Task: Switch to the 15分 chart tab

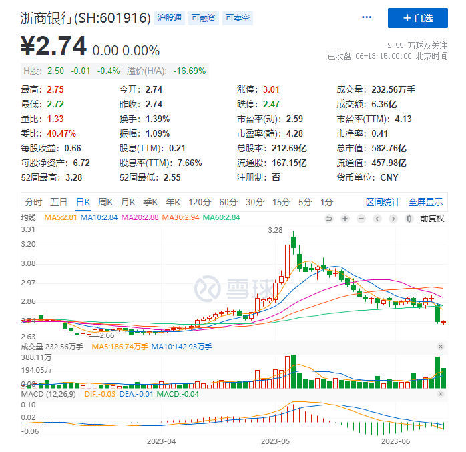Action: click(281, 203)
